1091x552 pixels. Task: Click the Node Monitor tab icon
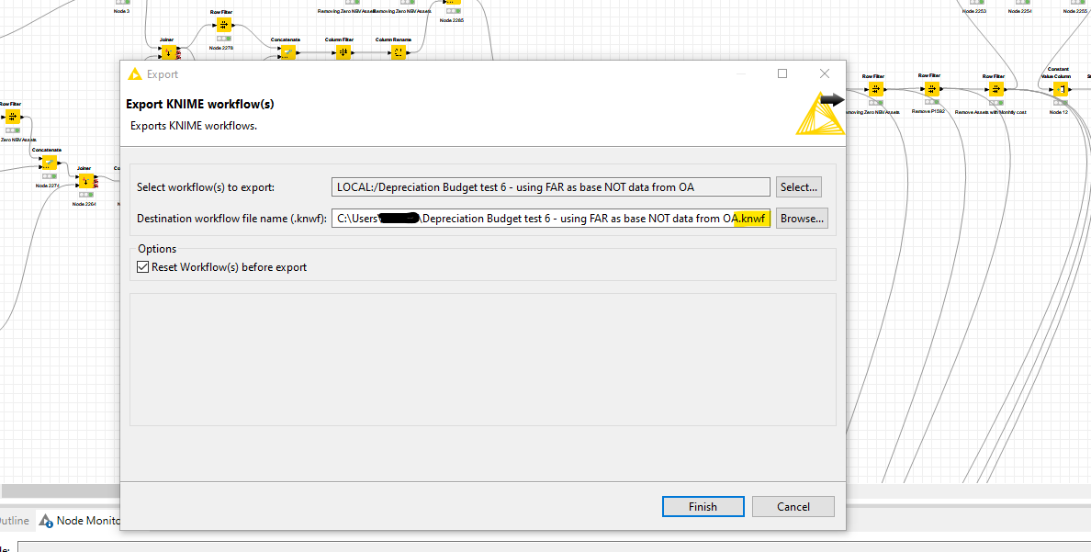pyautogui.click(x=46, y=521)
